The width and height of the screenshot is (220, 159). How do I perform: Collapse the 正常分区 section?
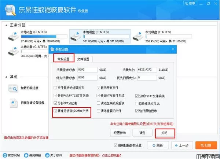[x=6, y=25]
